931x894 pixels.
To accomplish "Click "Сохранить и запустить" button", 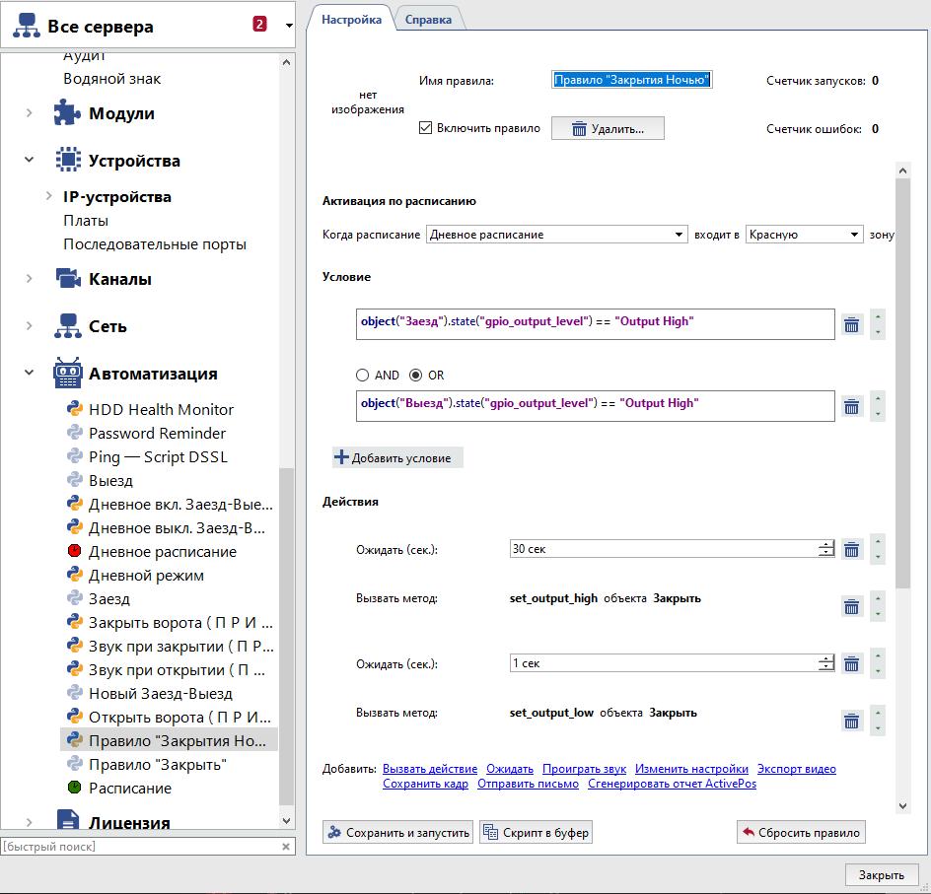I will click(398, 833).
